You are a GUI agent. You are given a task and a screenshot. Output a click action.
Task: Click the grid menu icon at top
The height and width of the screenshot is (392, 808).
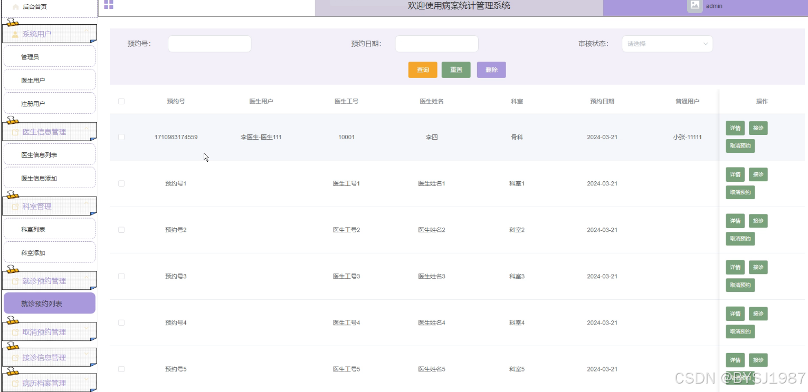pyautogui.click(x=109, y=5)
